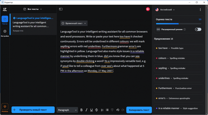The height and width of the screenshot is (115, 208).
Task: Open the 'Furthermore' punctuation error suggestion
Action: pos(179,88)
